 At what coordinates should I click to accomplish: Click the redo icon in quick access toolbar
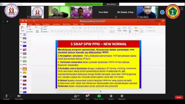click(x=34, y=21)
